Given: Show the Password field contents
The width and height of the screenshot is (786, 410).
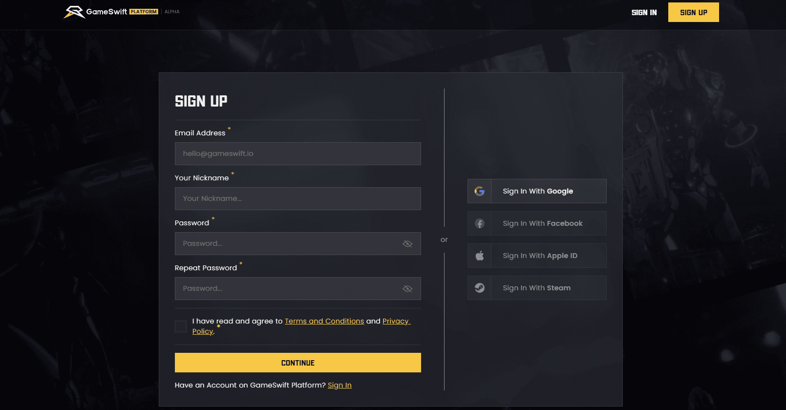Looking at the screenshot, I should pyautogui.click(x=407, y=244).
